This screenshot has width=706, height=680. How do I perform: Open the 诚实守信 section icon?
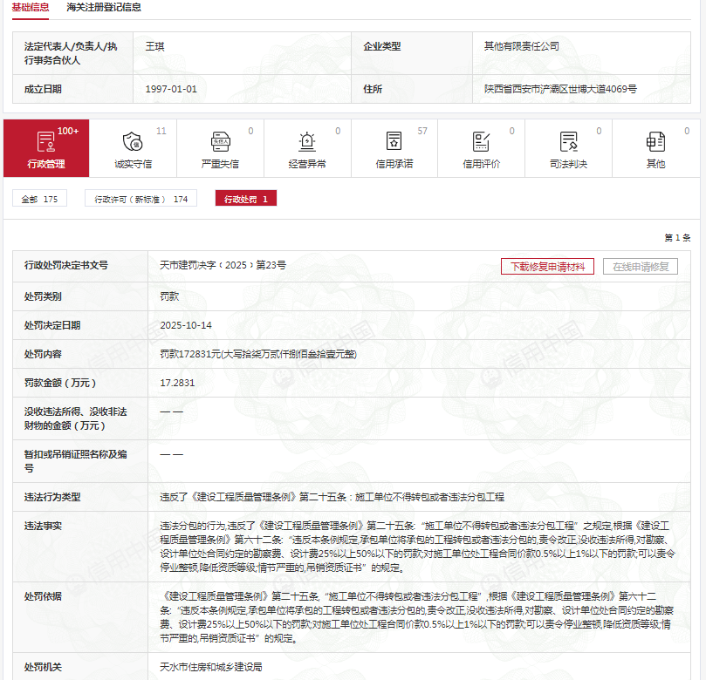click(134, 141)
